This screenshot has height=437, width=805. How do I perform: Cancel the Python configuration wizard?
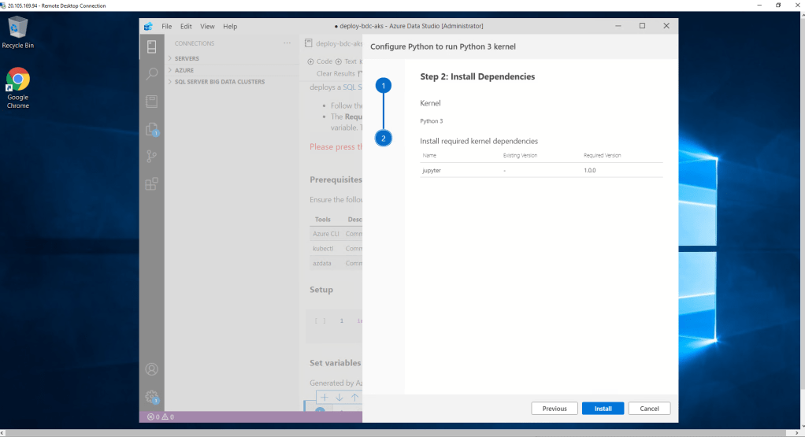pyautogui.click(x=649, y=409)
